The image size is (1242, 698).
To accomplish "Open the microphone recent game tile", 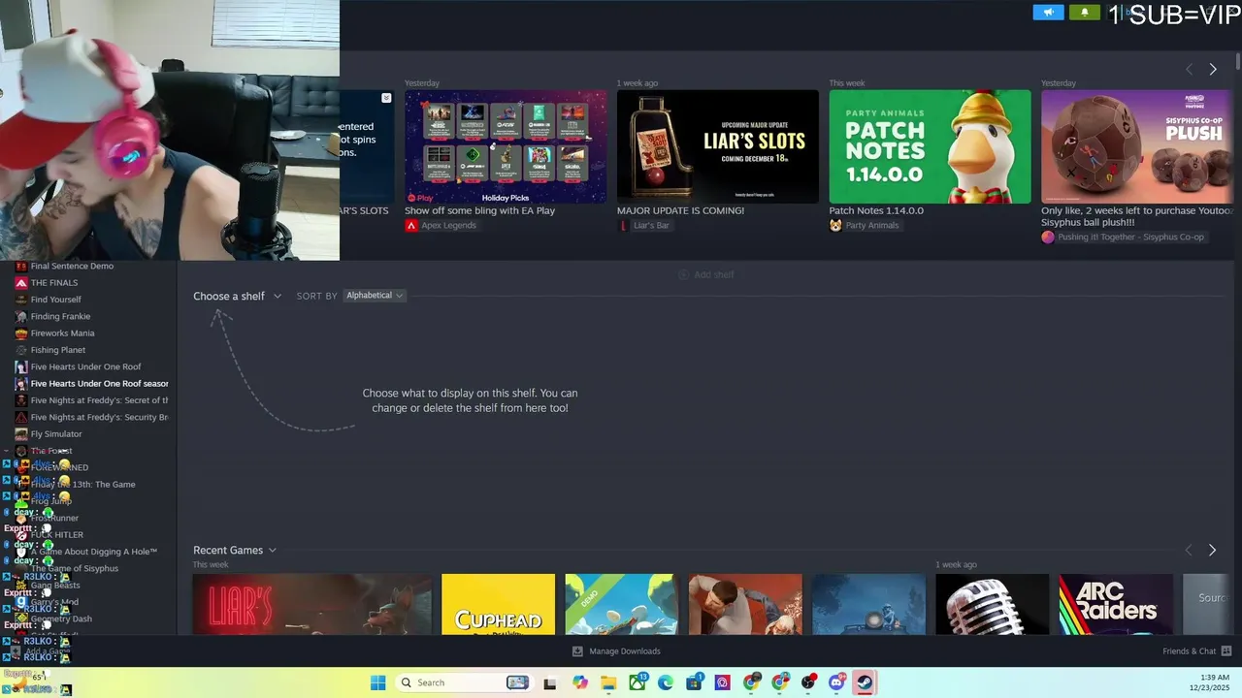I will [992, 604].
